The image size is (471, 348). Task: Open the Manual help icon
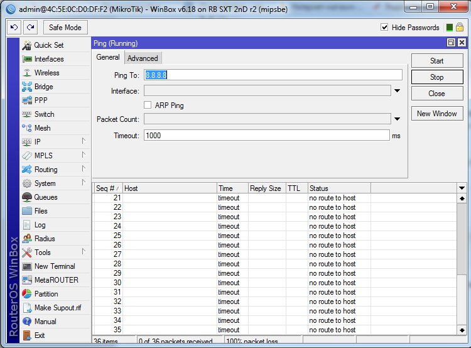[27, 322]
